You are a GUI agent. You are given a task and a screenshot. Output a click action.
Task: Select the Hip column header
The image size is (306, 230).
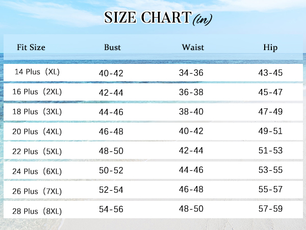[270, 48]
